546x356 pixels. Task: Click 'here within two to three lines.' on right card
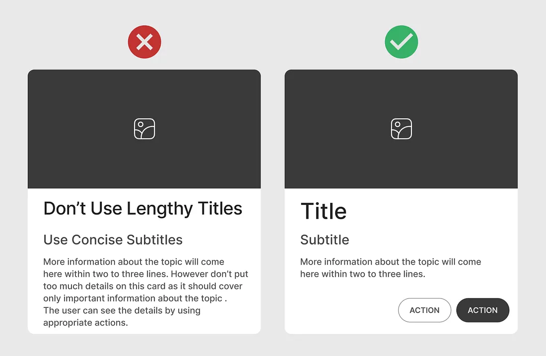pos(363,274)
